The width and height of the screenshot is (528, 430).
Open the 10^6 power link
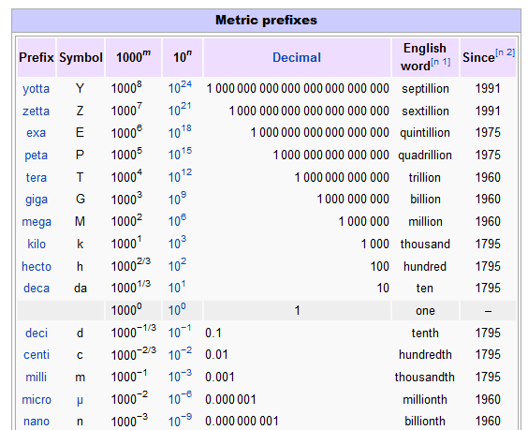click(177, 220)
